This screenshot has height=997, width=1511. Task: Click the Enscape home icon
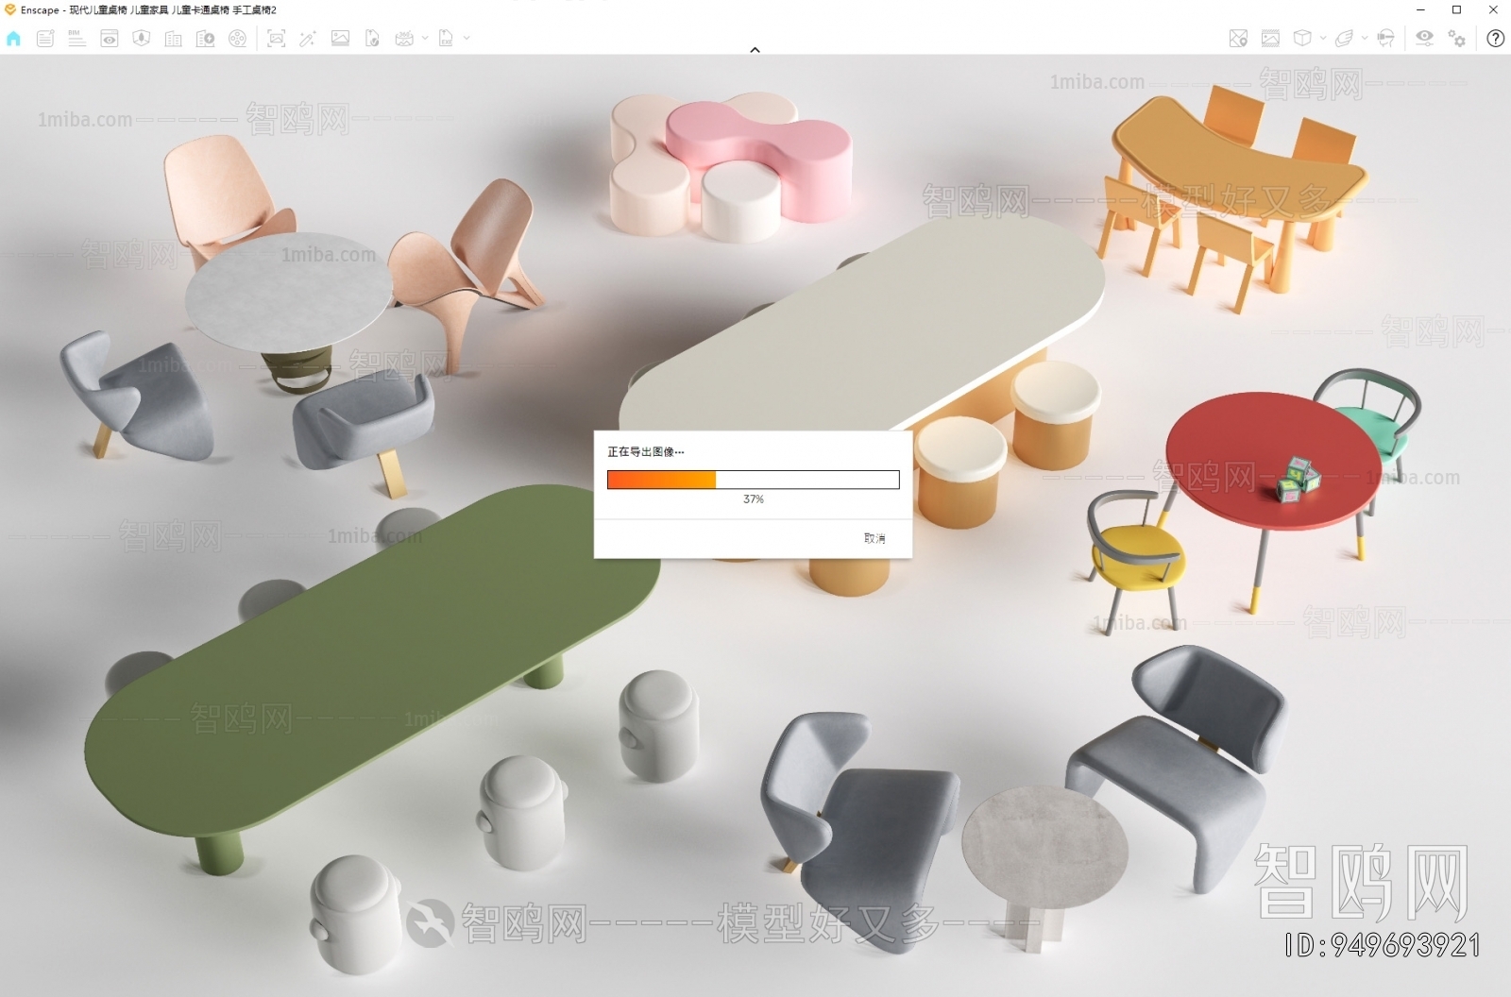(14, 39)
